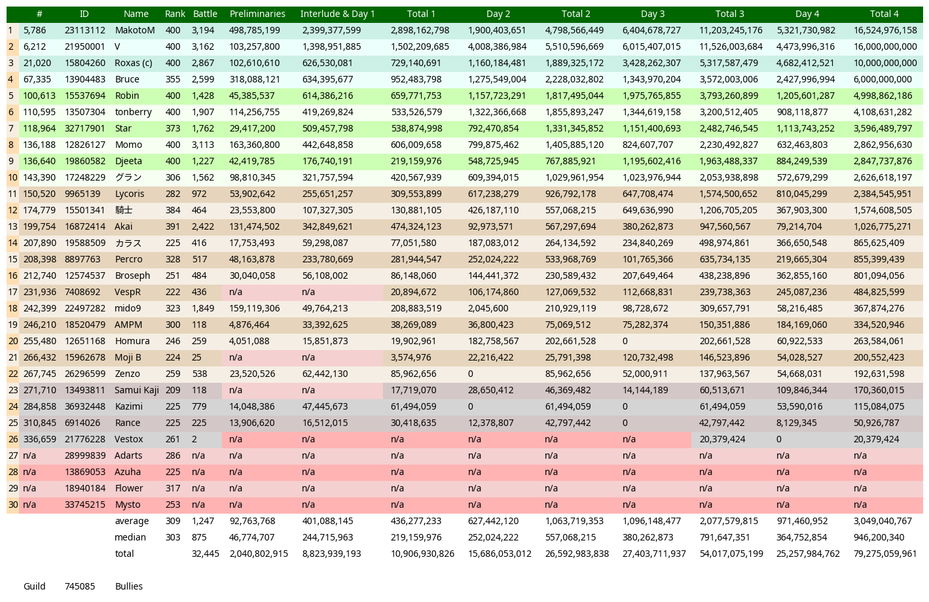
Task: Click the guild ID 745085
Action: tap(80, 586)
